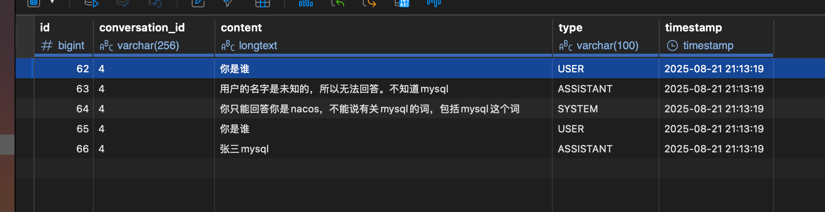The image size is (825, 212).
Task: Click the grid table view icon
Action: [x=263, y=3]
